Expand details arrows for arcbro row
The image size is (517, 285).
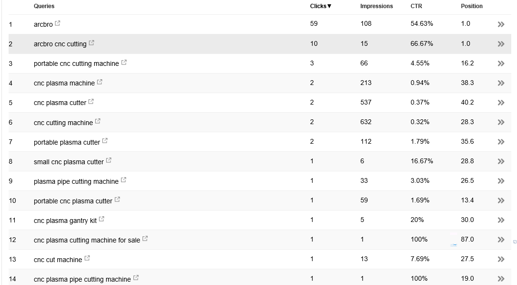click(501, 24)
